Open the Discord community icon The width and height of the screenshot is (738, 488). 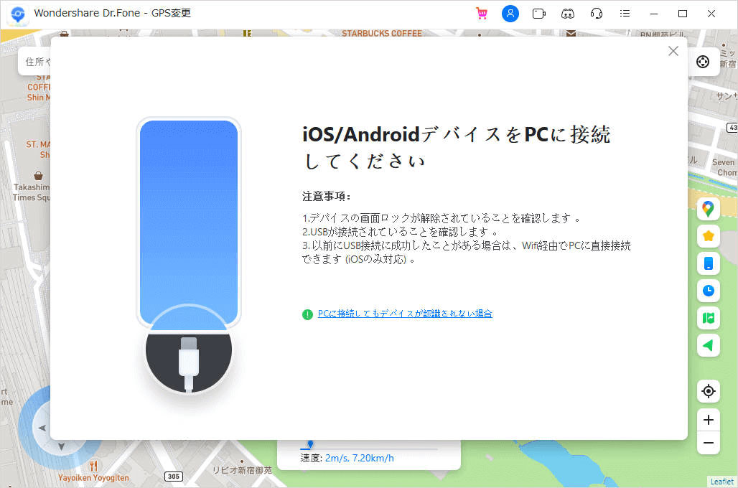click(568, 14)
